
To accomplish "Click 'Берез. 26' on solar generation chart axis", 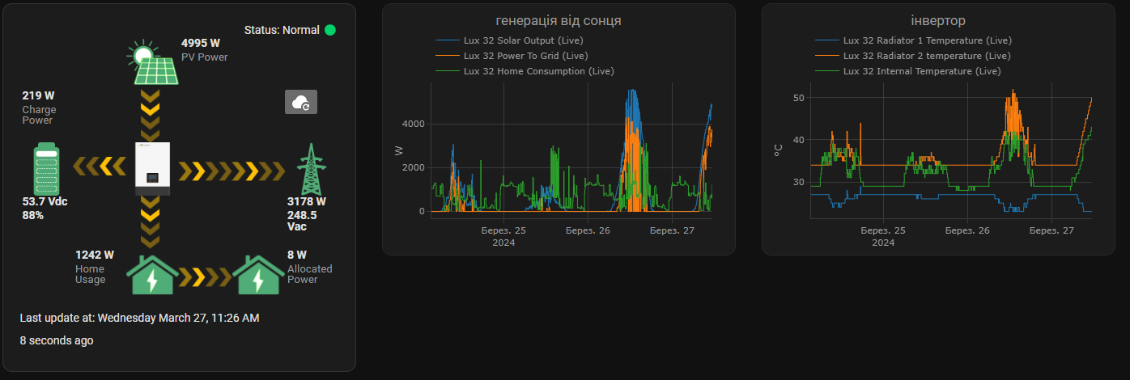I will click(x=588, y=230).
